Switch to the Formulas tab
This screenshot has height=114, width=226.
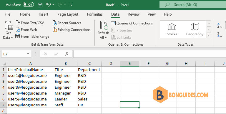95,14
